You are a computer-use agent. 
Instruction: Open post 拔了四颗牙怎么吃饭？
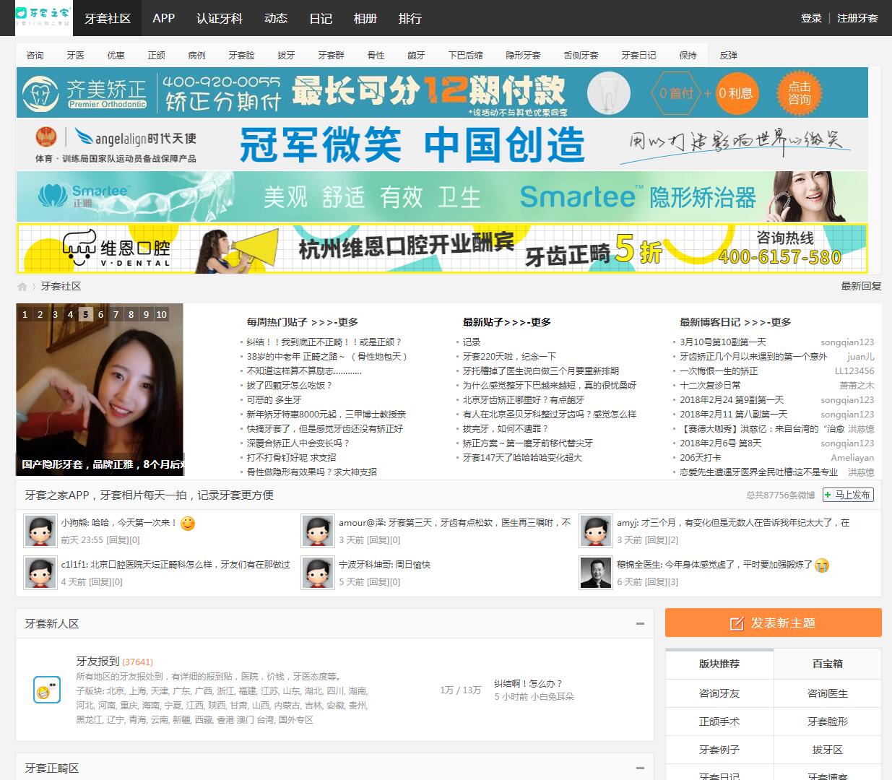[290, 386]
